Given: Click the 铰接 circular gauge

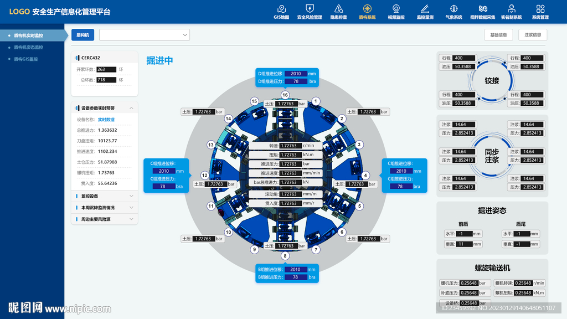Looking at the screenshot, I should (x=492, y=81).
